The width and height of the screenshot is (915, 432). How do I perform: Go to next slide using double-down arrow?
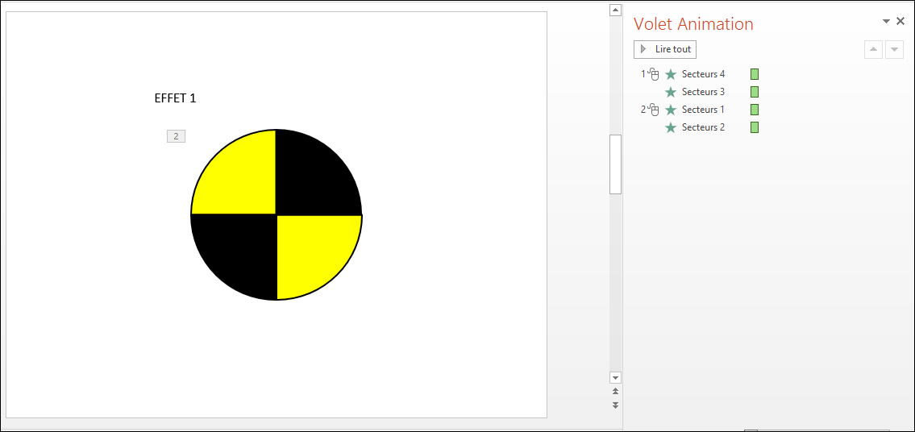point(616,405)
